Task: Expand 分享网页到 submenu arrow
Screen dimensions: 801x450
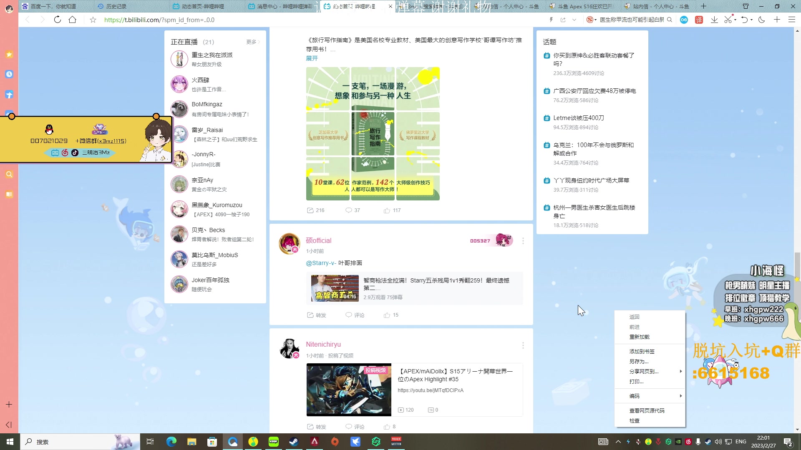Action: (x=680, y=371)
